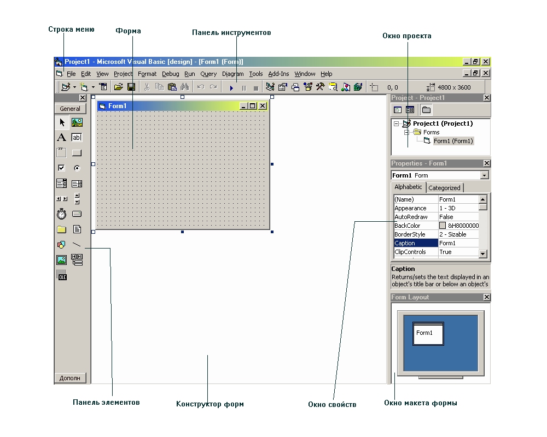This screenshot has width=547, height=437.
Task: Click View Object button in Project panel
Action: pyautogui.click(x=410, y=110)
